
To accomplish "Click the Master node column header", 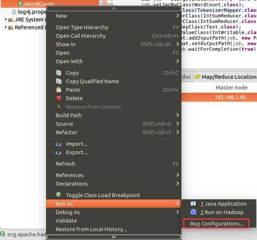I will [231, 87].
